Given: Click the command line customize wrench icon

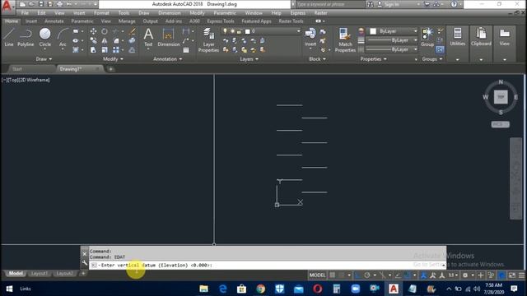Looking at the screenshot, I should tap(84, 263).
